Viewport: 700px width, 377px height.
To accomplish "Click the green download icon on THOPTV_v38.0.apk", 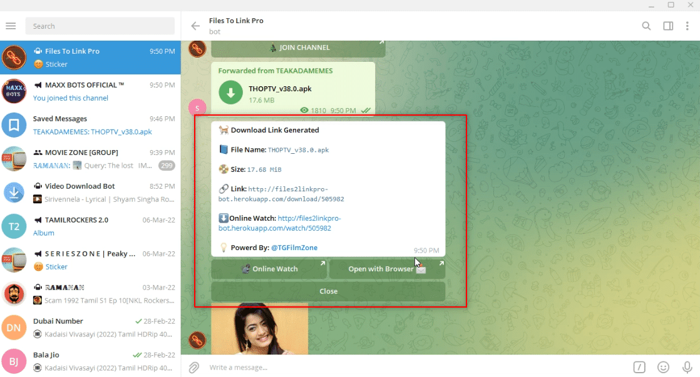I will click(230, 91).
